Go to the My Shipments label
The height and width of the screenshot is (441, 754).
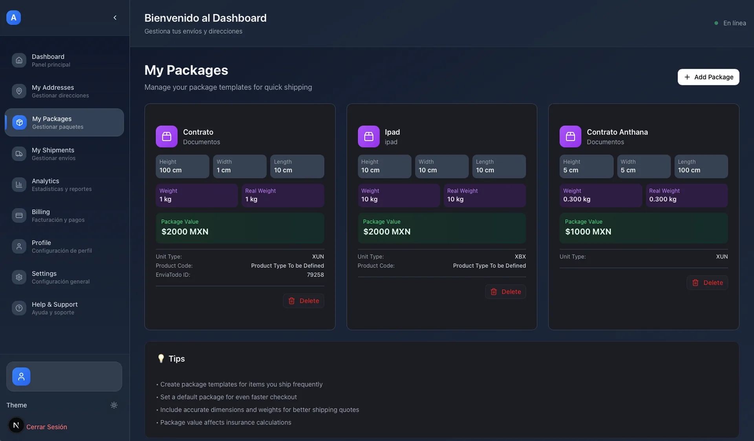pos(53,150)
